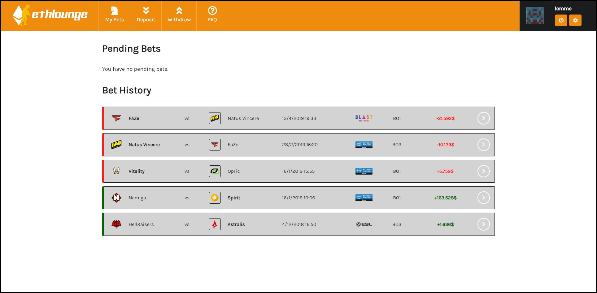Click the Vitality team logo
The image size is (597, 293).
tap(116, 171)
